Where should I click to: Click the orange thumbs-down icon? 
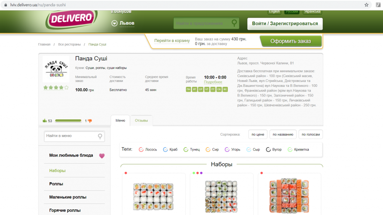pyautogui.click(x=90, y=121)
